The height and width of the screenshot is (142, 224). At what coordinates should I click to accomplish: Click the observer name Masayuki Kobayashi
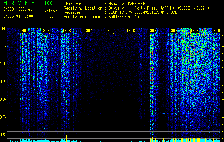[x=128, y=4]
